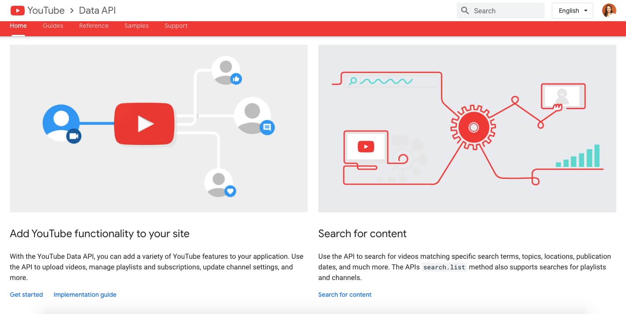Open the Implementation guide link
The image size is (626, 314).
85,295
